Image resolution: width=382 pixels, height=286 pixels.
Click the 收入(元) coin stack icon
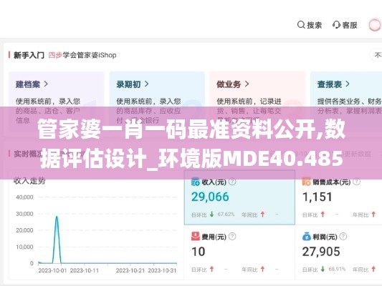pos(196,182)
